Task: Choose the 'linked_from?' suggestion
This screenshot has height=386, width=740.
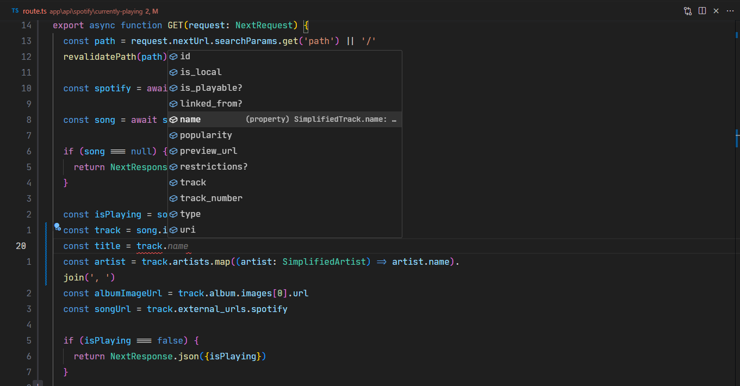Action: pos(284,104)
